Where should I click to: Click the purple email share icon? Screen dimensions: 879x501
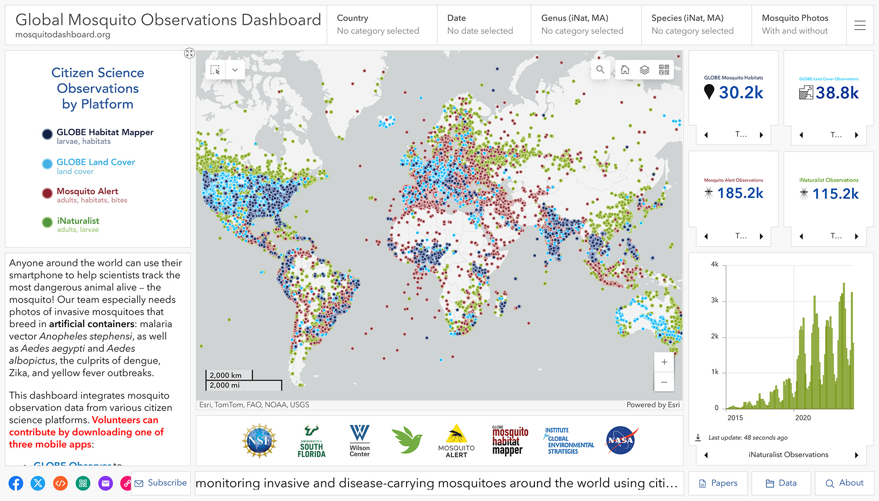(x=105, y=483)
